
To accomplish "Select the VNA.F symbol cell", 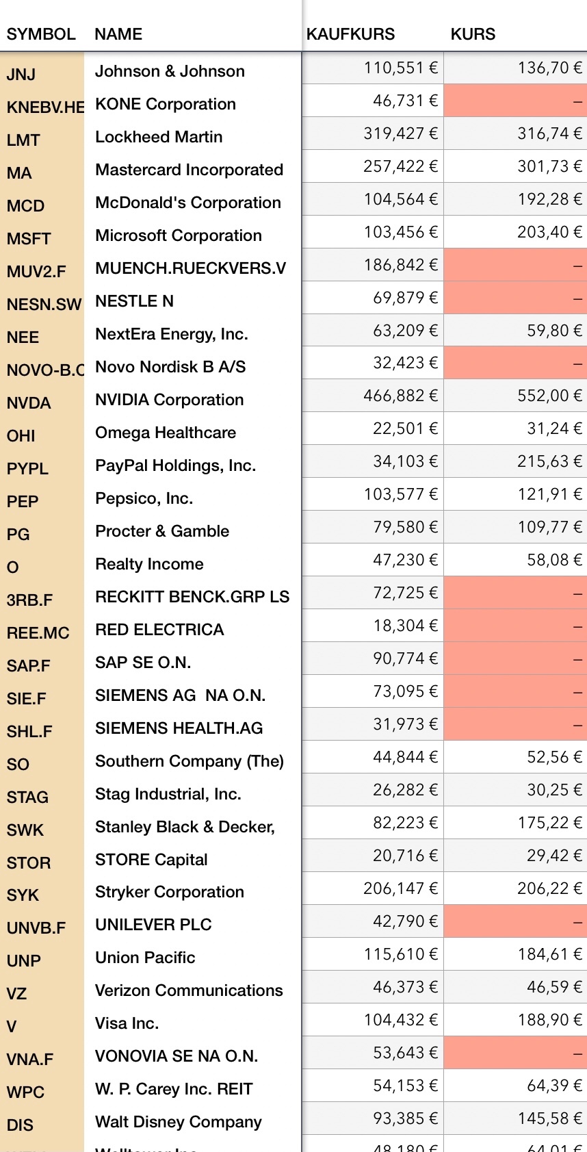I will click(x=30, y=1060).
